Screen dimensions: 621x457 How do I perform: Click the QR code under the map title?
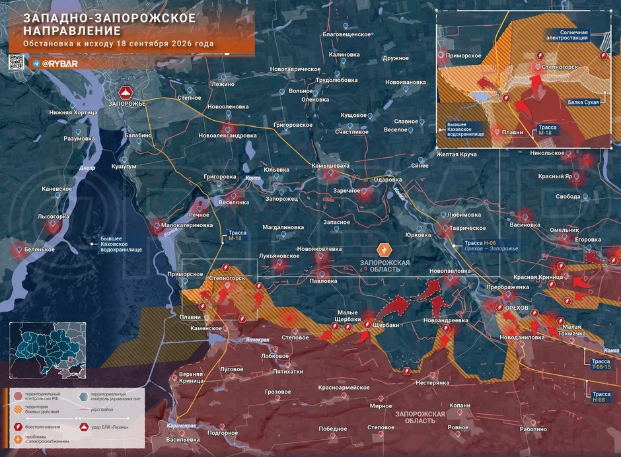[17, 63]
